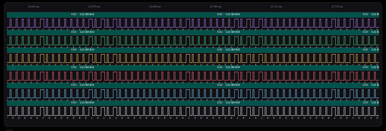Click the purple signal waveform trace
This screenshot has height=131, width=386.
click(x=193, y=23)
